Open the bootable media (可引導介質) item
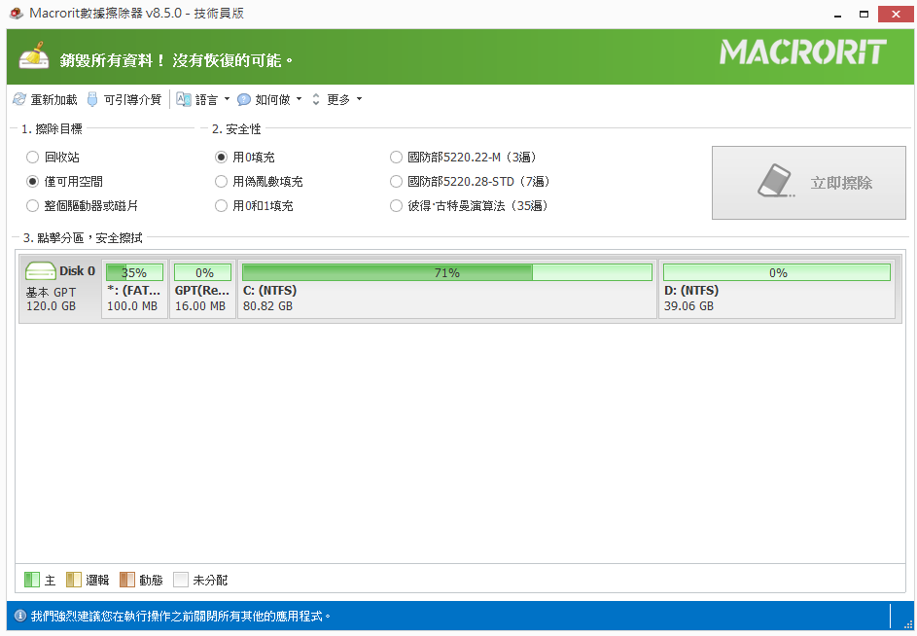This screenshot has height=636, width=917. pyautogui.click(x=132, y=99)
